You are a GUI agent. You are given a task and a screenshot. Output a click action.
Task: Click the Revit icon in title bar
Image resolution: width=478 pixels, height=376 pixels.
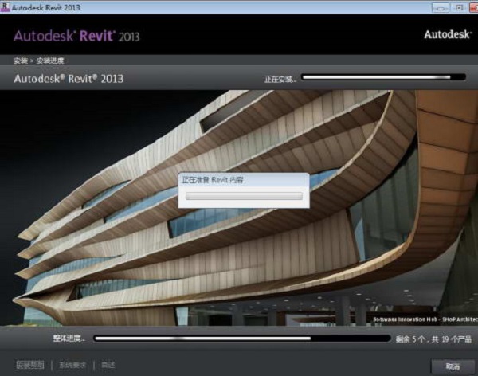click(x=5, y=7)
